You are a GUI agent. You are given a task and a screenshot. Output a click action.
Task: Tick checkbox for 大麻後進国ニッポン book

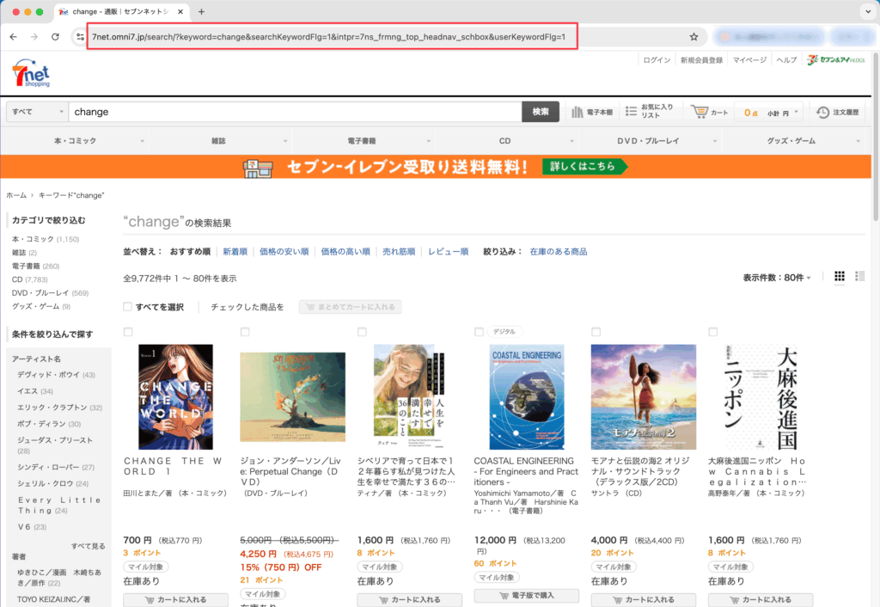[712, 332]
